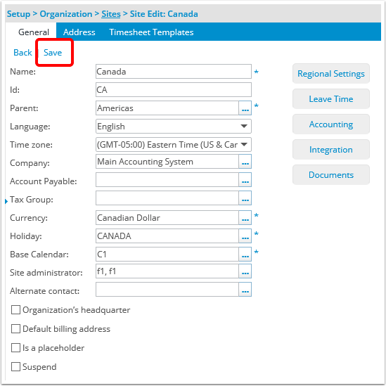Open the Account Payable ellipsis browse button

(x=245, y=180)
